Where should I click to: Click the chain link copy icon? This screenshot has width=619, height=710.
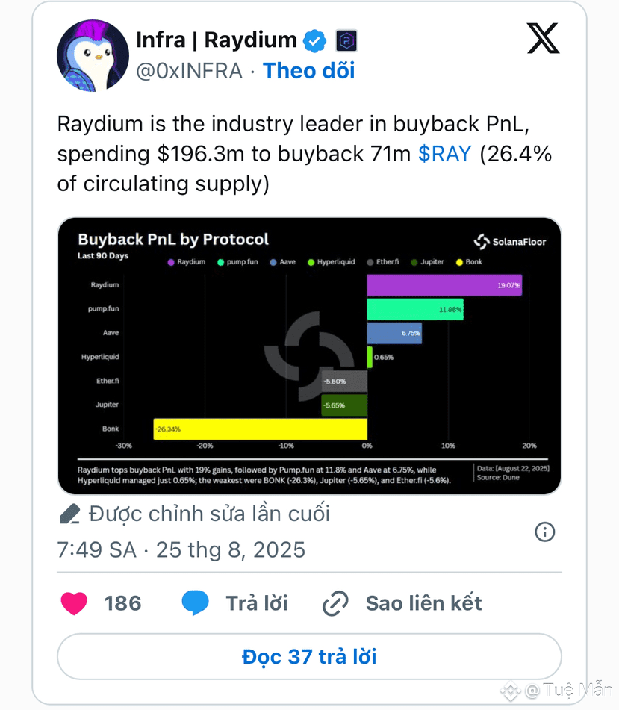335,603
